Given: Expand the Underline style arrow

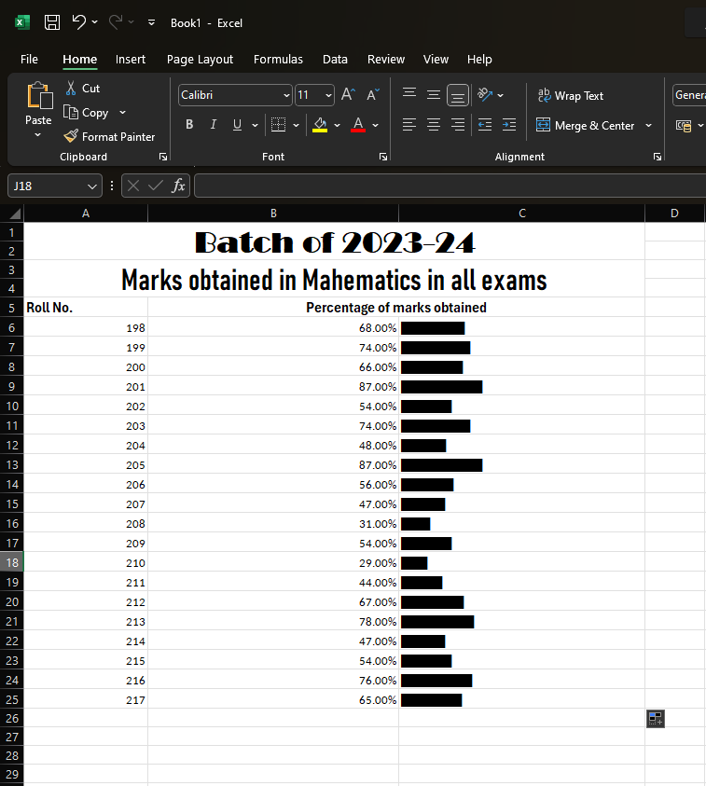Looking at the screenshot, I should (x=256, y=125).
